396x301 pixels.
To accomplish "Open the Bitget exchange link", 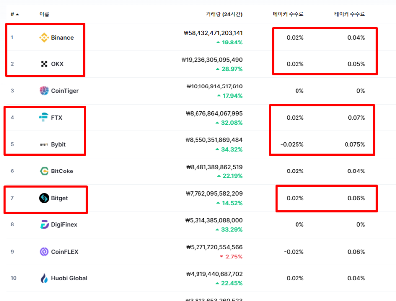I will (59, 198).
